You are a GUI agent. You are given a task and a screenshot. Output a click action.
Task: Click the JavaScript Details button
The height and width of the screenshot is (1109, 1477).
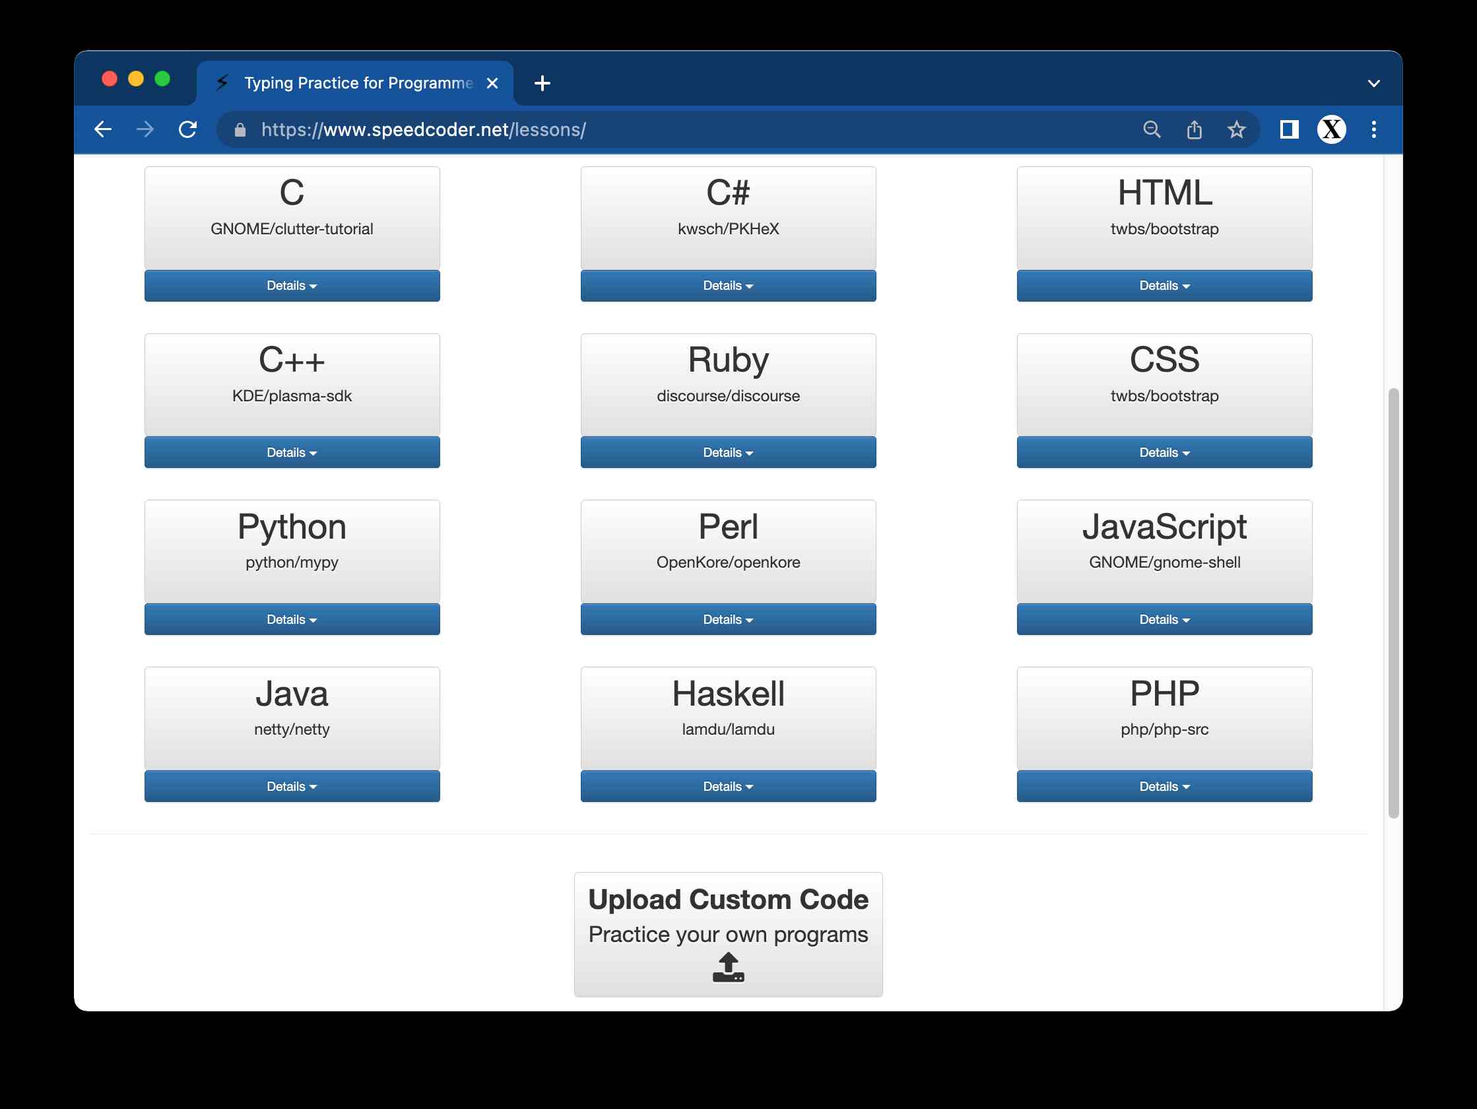(1164, 619)
